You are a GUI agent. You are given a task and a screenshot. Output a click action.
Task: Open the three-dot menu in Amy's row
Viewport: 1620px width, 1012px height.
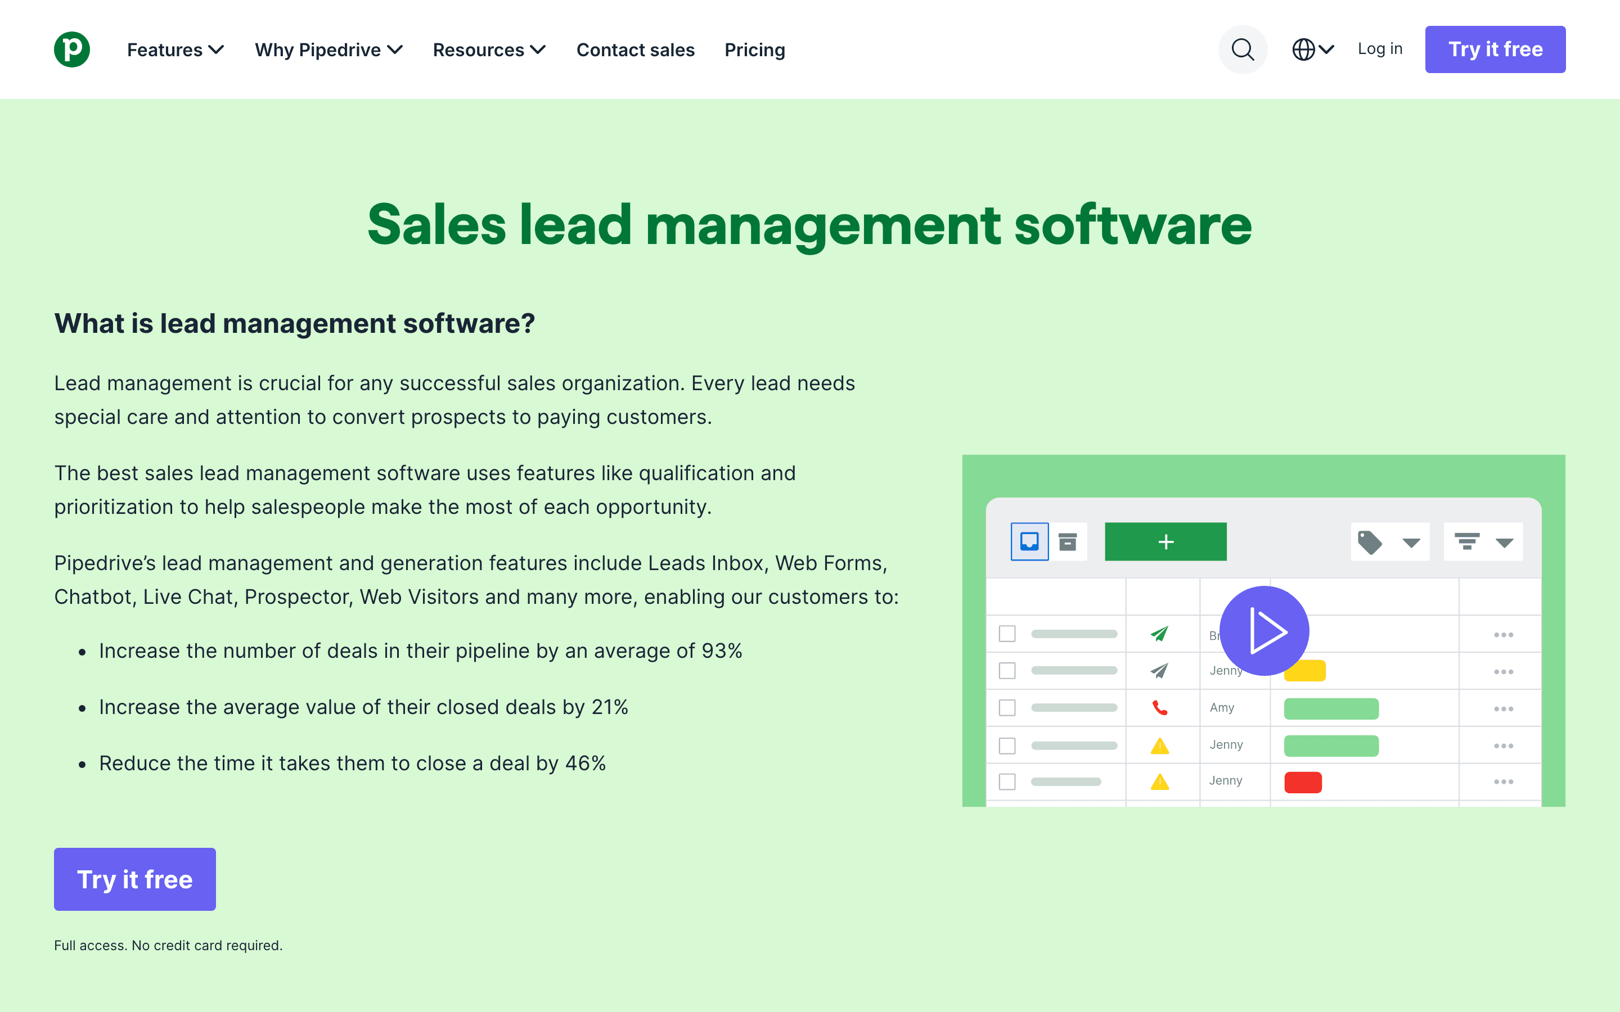(x=1503, y=708)
